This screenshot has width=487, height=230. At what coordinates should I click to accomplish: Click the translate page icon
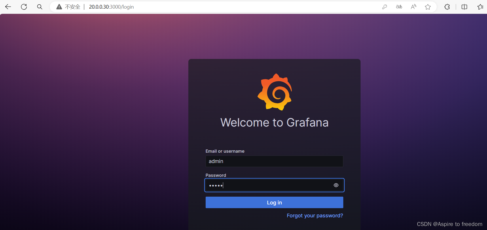click(399, 7)
